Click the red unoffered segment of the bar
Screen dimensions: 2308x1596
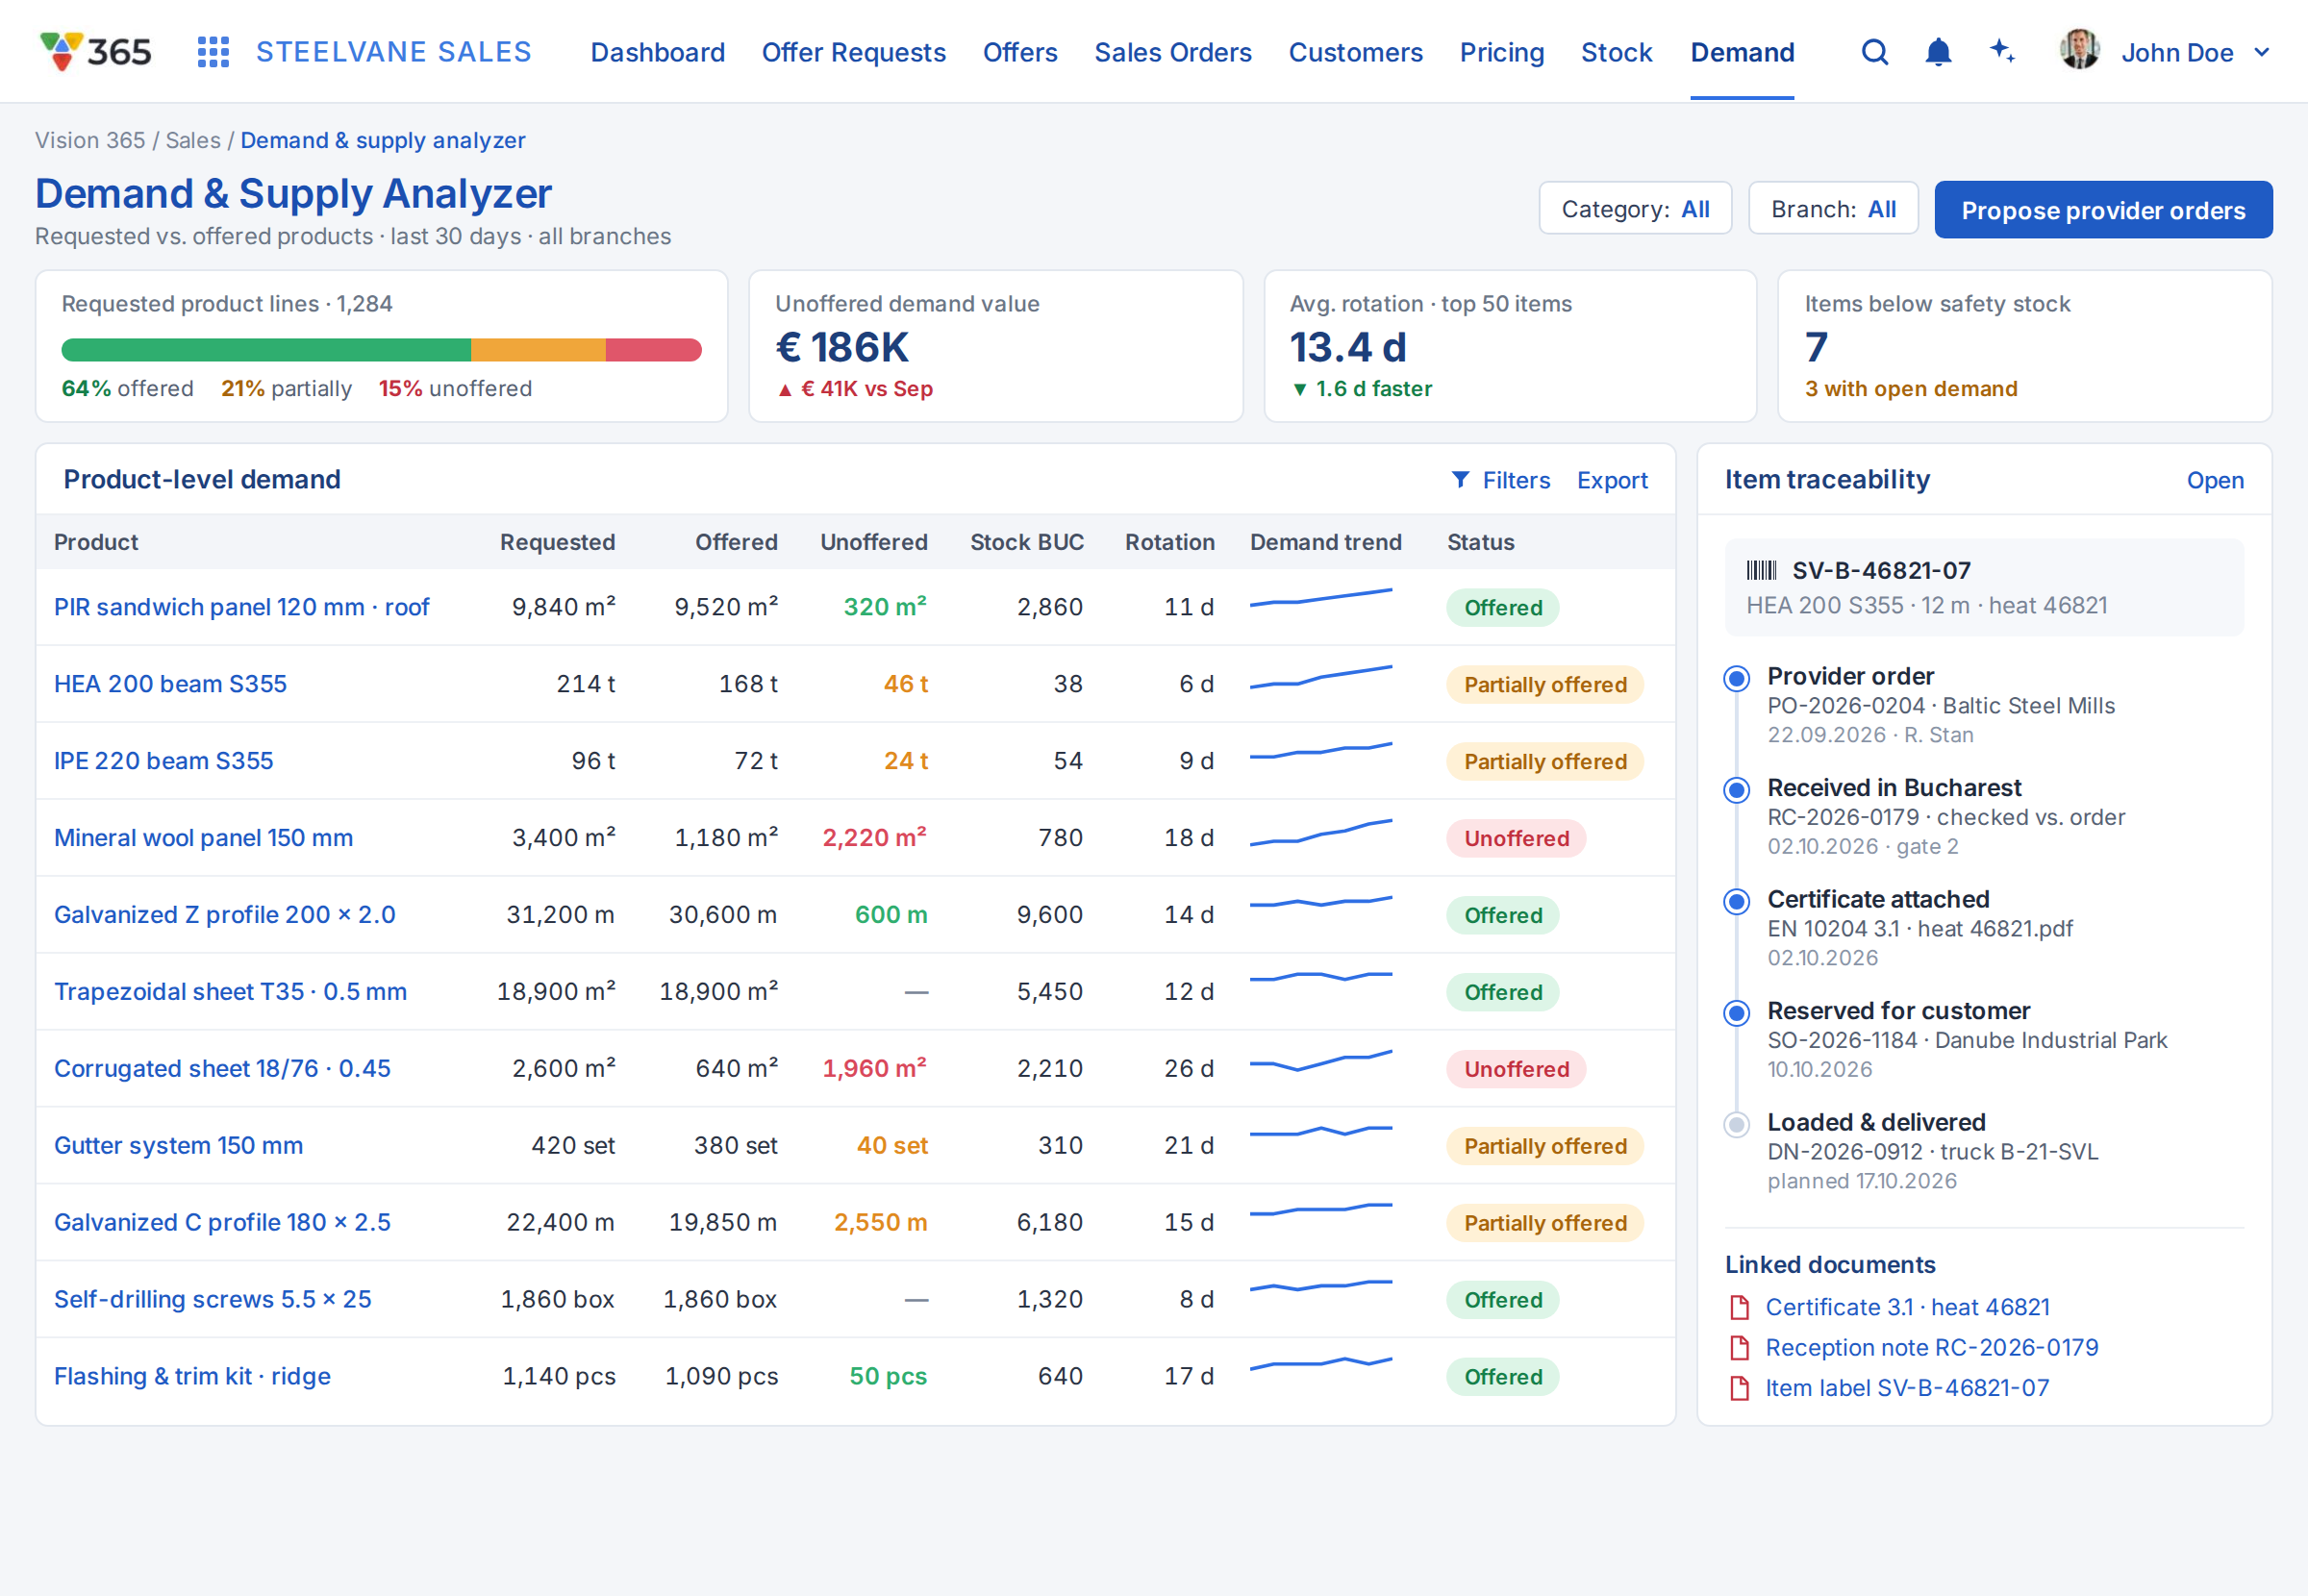(x=653, y=350)
